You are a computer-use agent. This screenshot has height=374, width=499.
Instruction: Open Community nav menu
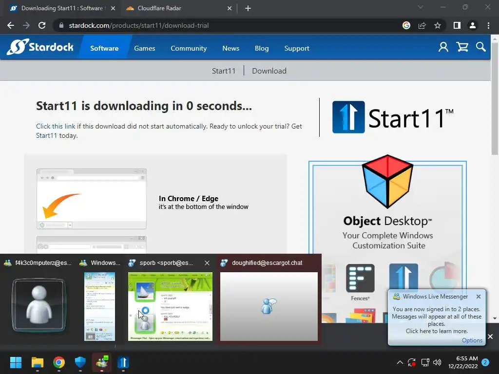[x=189, y=48]
